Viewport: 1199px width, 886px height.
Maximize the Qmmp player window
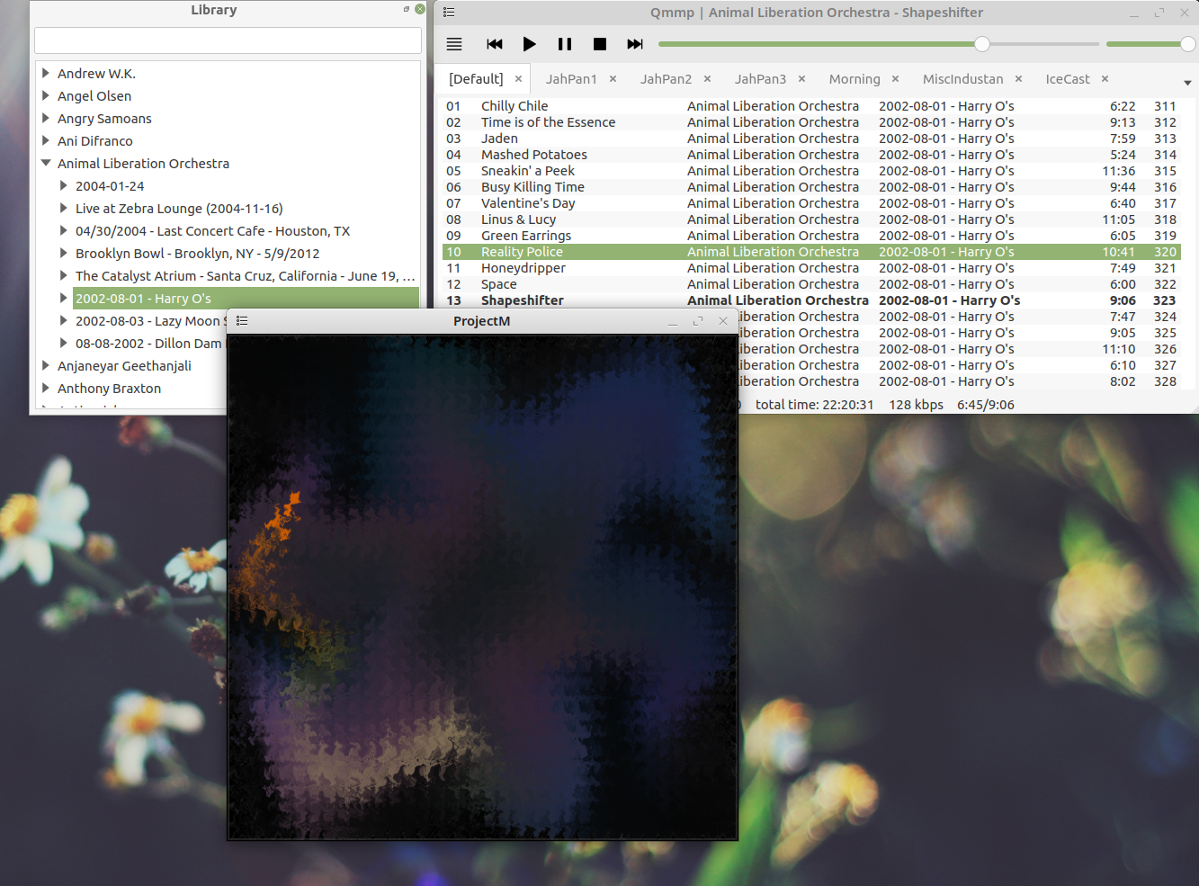[1159, 13]
